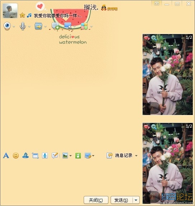Start a video call with webcam icon
This screenshot has height=206, width=195.
click(7, 26)
